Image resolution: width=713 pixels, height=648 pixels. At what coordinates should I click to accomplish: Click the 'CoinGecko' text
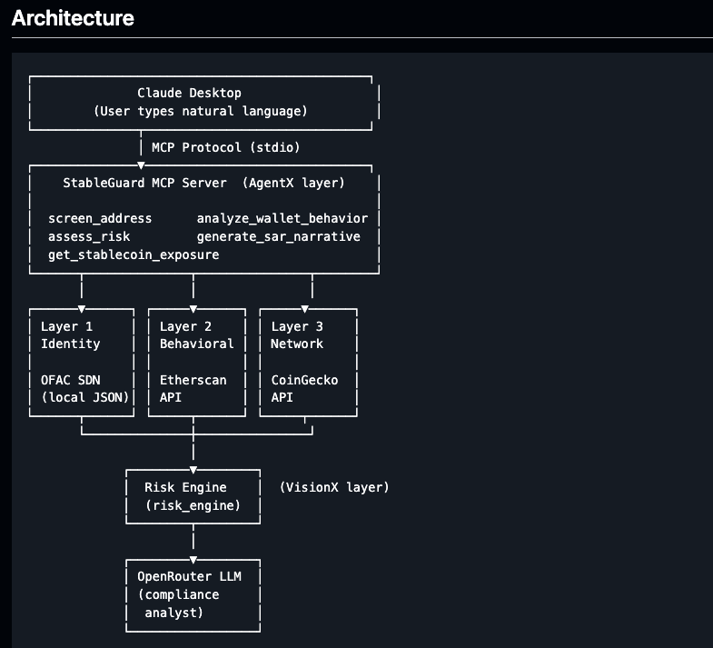click(x=304, y=380)
